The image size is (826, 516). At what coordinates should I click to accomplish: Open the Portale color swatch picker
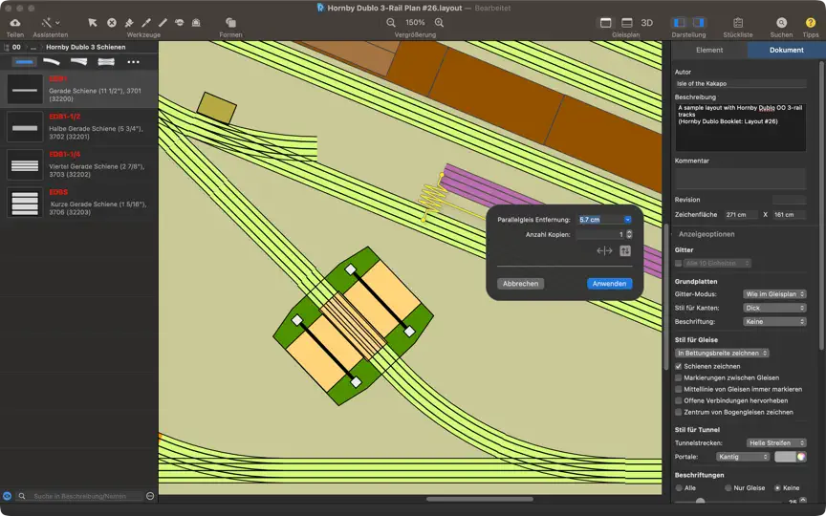tap(791, 457)
